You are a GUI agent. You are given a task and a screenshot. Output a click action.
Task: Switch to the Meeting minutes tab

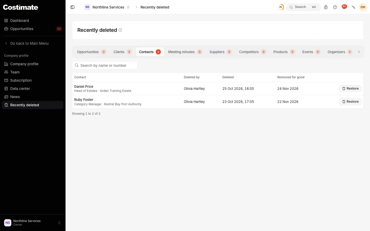coord(185,52)
